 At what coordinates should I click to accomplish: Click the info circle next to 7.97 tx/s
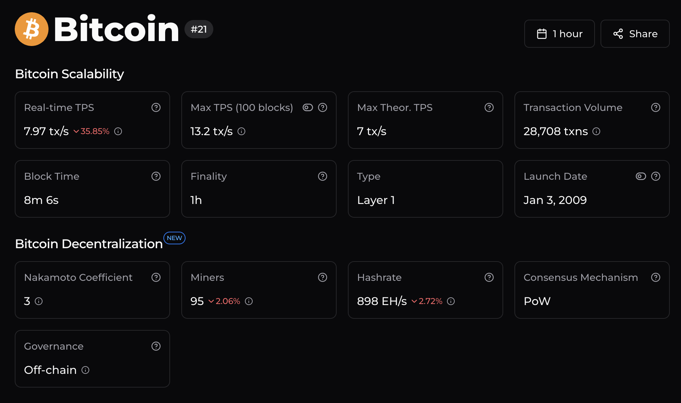(118, 132)
